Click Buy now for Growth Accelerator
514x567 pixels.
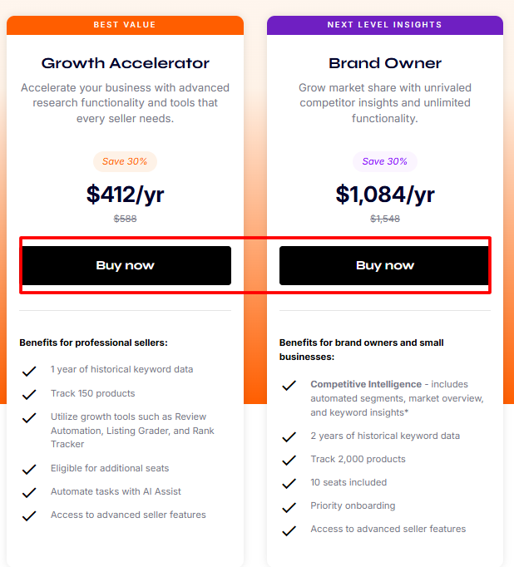tap(126, 265)
